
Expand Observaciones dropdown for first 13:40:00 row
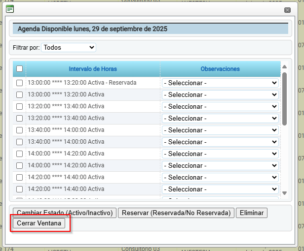[220, 130]
